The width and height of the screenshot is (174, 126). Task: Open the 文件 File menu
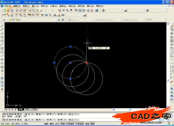pyautogui.click(x=8, y=6)
